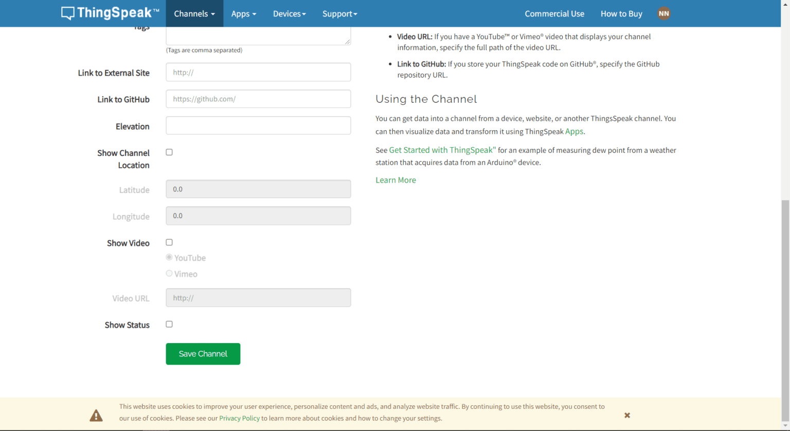Expand the Channels dropdown menu
790x431 pixels.
pyautogui.click(x=194, y=14)
